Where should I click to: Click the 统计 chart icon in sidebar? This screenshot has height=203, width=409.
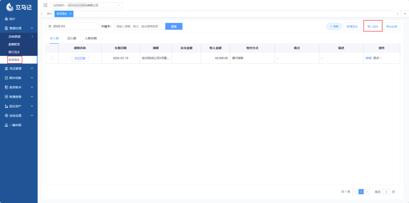[6, 19]
